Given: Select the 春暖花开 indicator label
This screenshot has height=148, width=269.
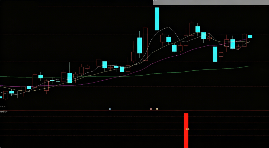Looking at the screenshot, I should [x=4, y=112].
